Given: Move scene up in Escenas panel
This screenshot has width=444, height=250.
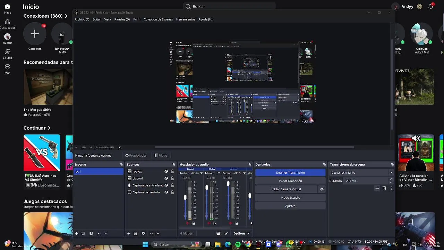Looking at the screenshot, I should pos(99,233).
